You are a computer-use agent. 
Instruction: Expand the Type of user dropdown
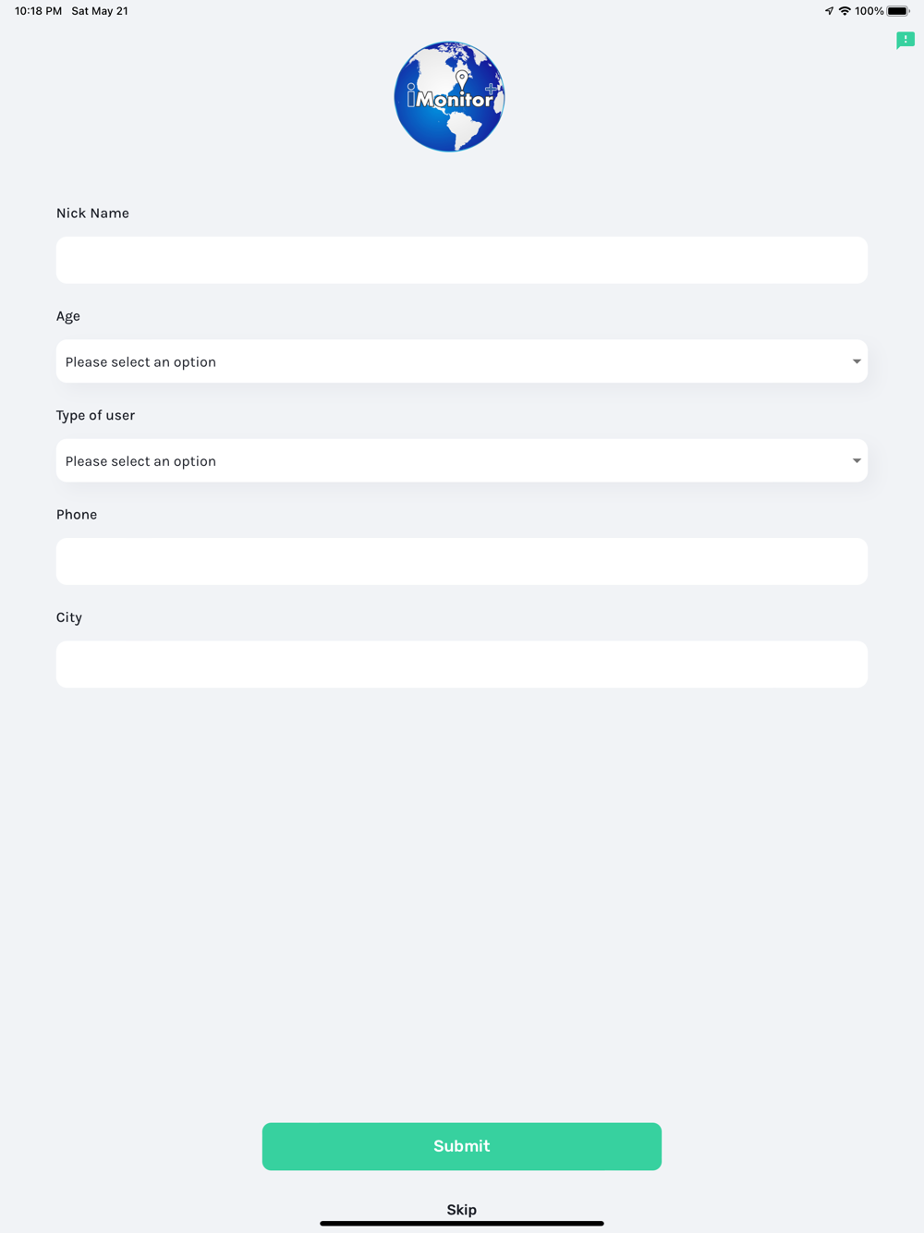(x=462, y=460)
